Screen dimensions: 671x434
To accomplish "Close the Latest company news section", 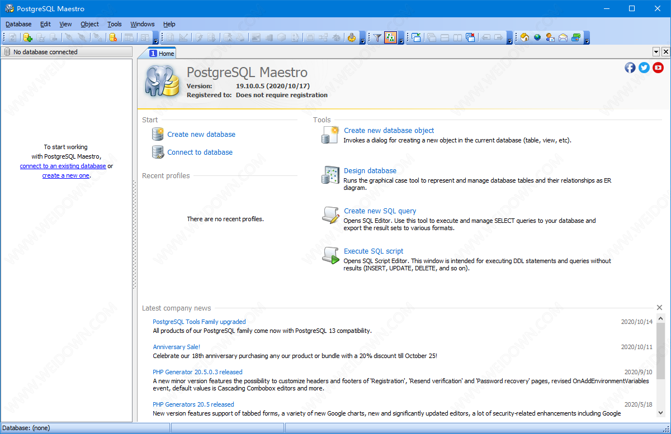I will [x=659, y=308].
